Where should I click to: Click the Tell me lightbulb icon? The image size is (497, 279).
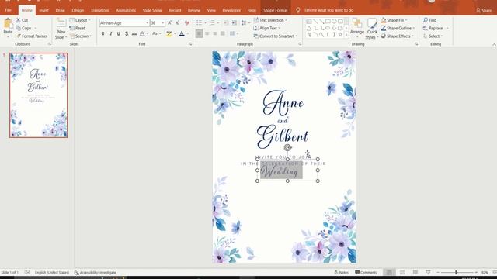tap(298, 10)
